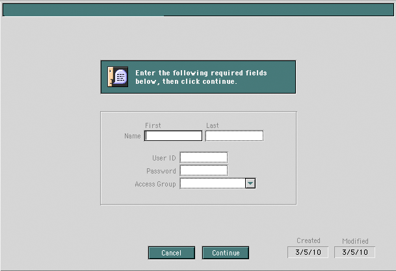Click the Continue button
The image size is (396, 271).
pyautogui.click(x=226, y=253)
